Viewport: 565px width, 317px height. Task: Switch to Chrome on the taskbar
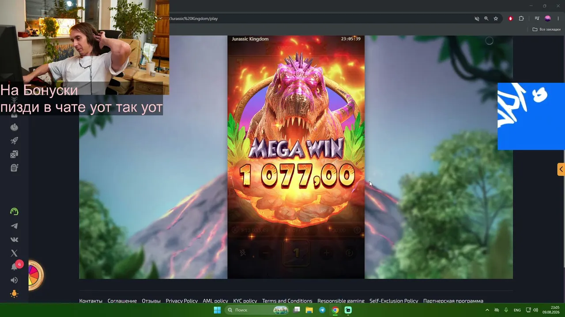click(x=335, y=310)
